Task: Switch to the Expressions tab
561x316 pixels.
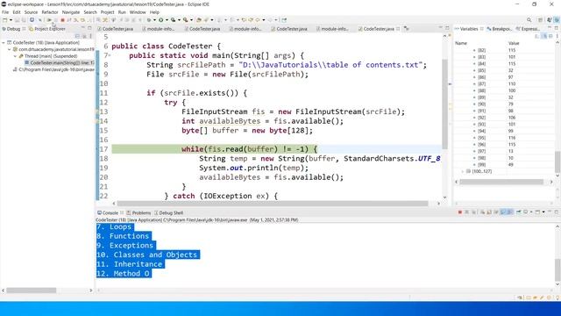Action: click(x=528, y=29)
